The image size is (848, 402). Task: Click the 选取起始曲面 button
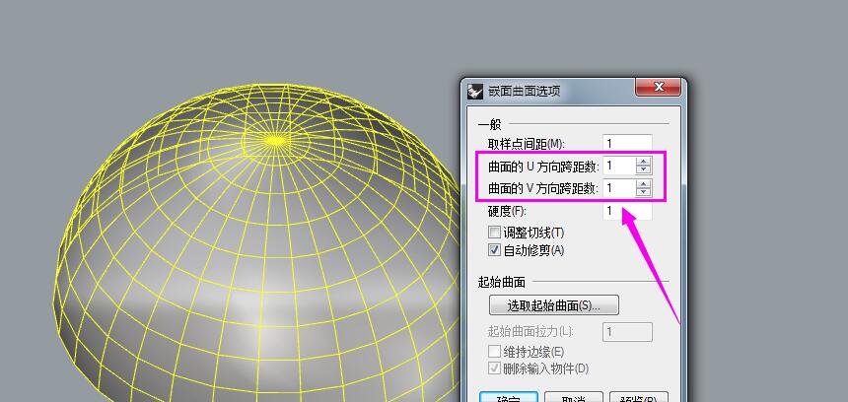(x=554, y=305)
